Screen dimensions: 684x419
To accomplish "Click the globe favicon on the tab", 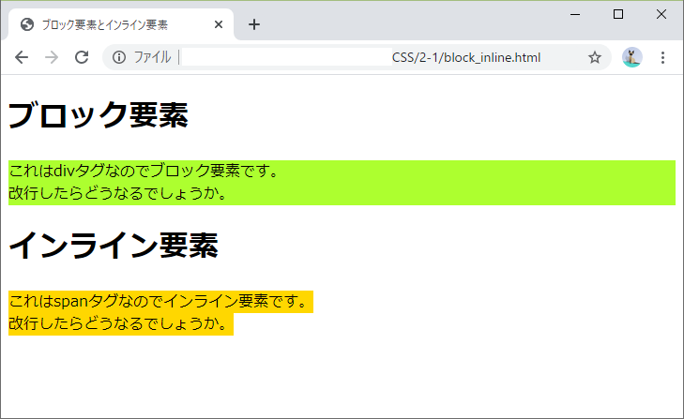I will coord(27,24).
